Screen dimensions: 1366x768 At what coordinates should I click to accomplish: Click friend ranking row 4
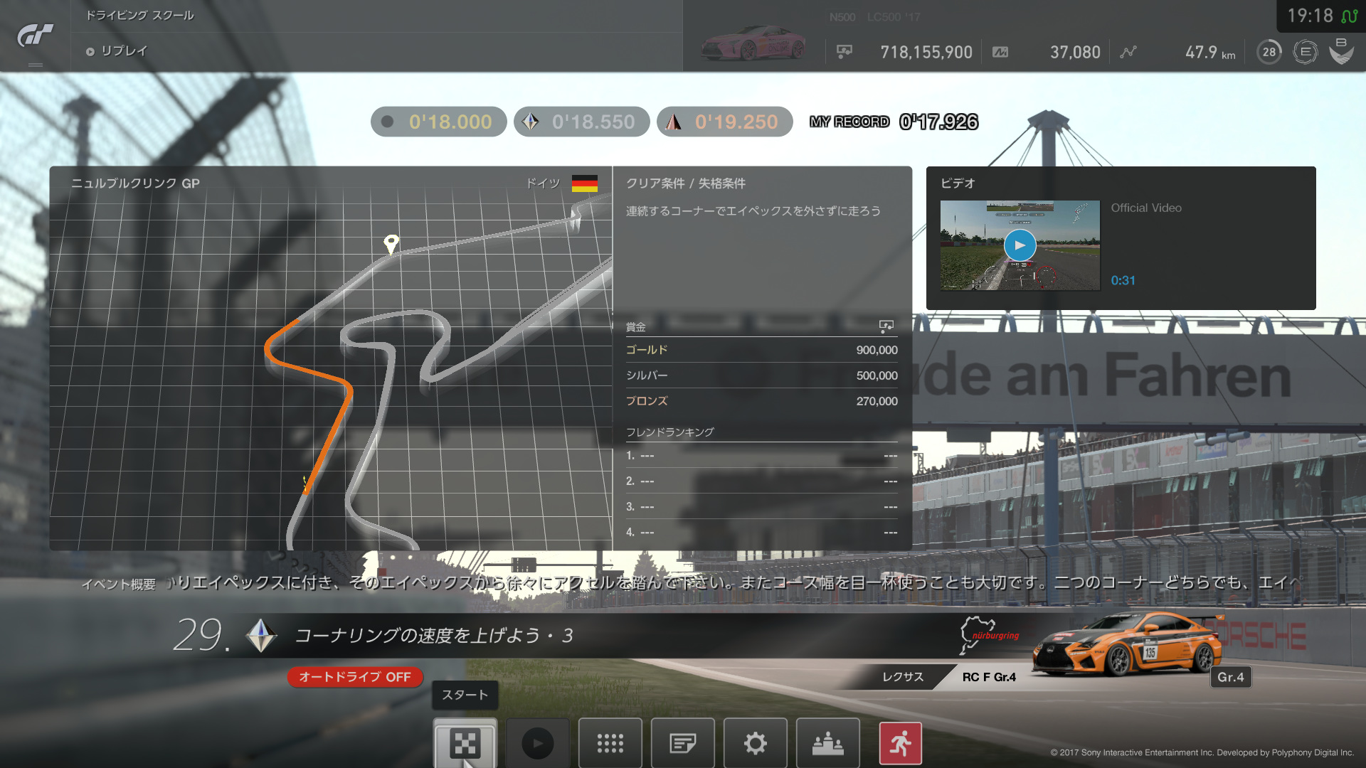pos(761,533)
